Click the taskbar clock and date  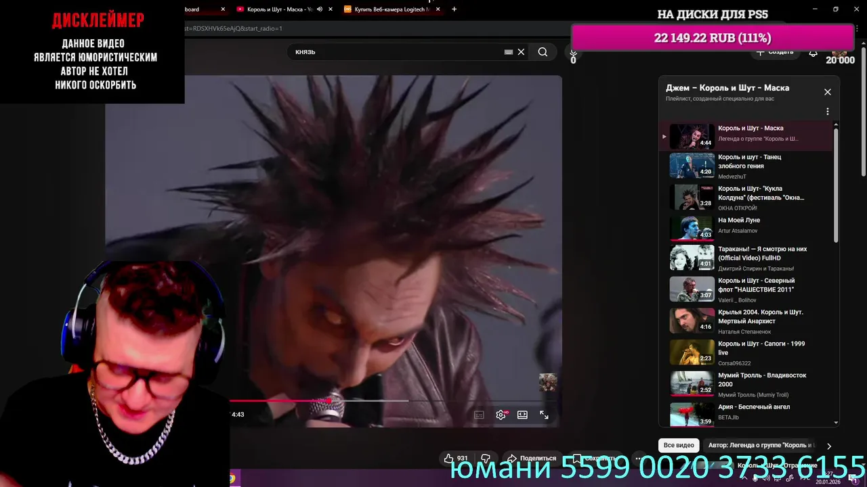(x=828, y=478)
